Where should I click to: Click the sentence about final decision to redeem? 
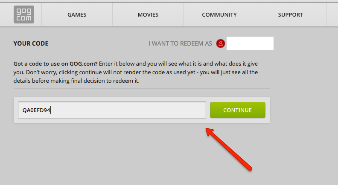click(76, 81)
